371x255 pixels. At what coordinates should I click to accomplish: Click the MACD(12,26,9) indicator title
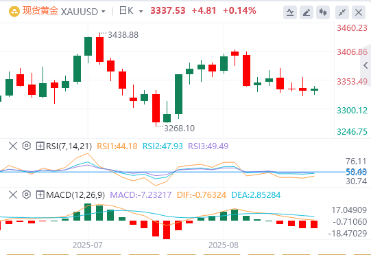(x=75, y=195)
